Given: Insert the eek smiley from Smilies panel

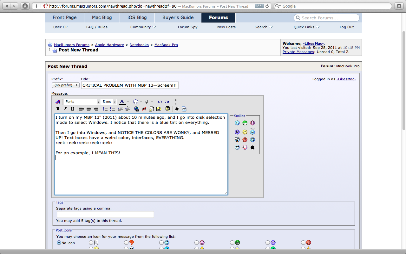Looking at the screenshot, I should pos(237,139).
